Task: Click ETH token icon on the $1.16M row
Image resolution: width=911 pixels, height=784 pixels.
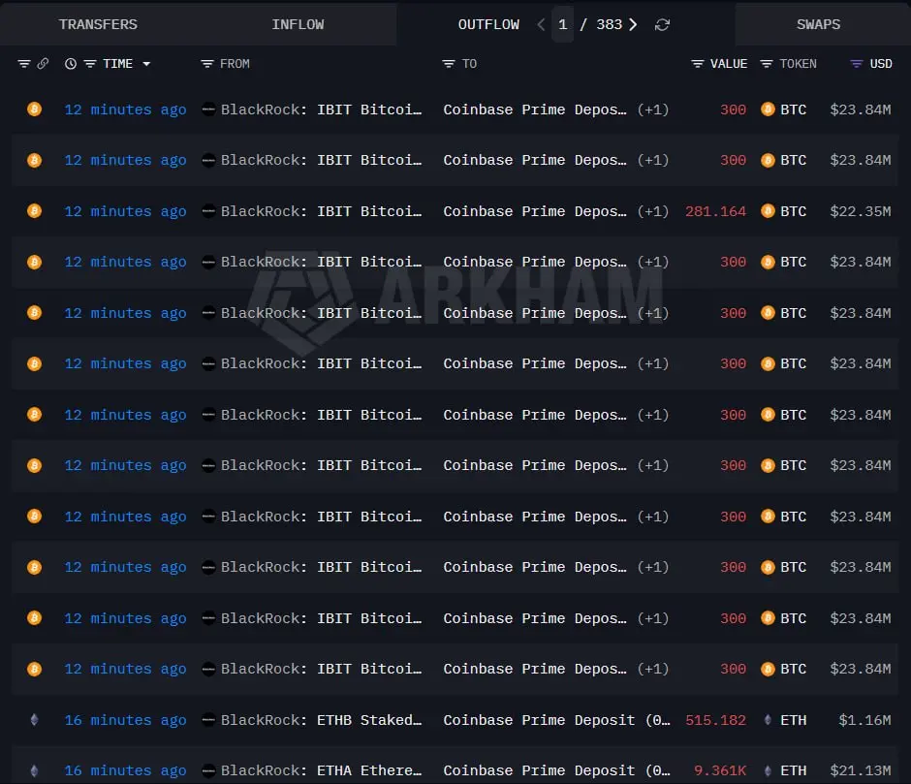Action: tap(768, 720)
